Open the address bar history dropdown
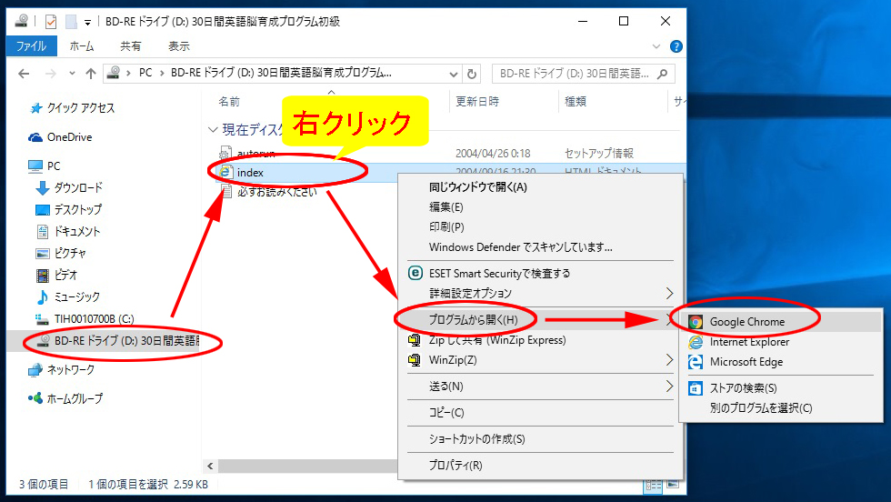891x502 pixels. (x=453, y=74)
